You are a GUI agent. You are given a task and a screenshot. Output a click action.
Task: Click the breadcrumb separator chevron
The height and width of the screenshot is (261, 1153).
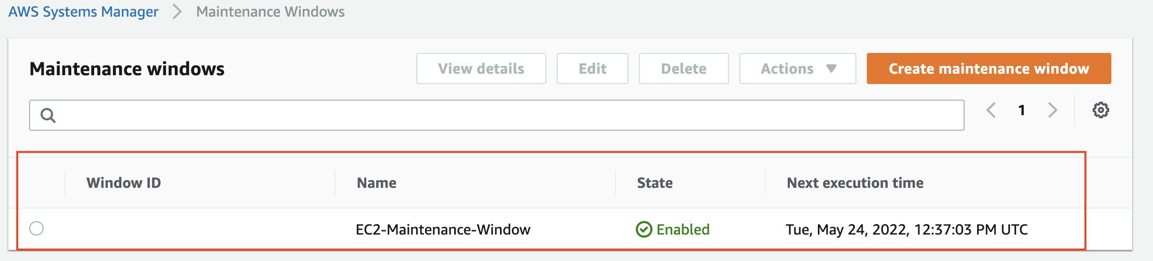(x=177, y=11)
